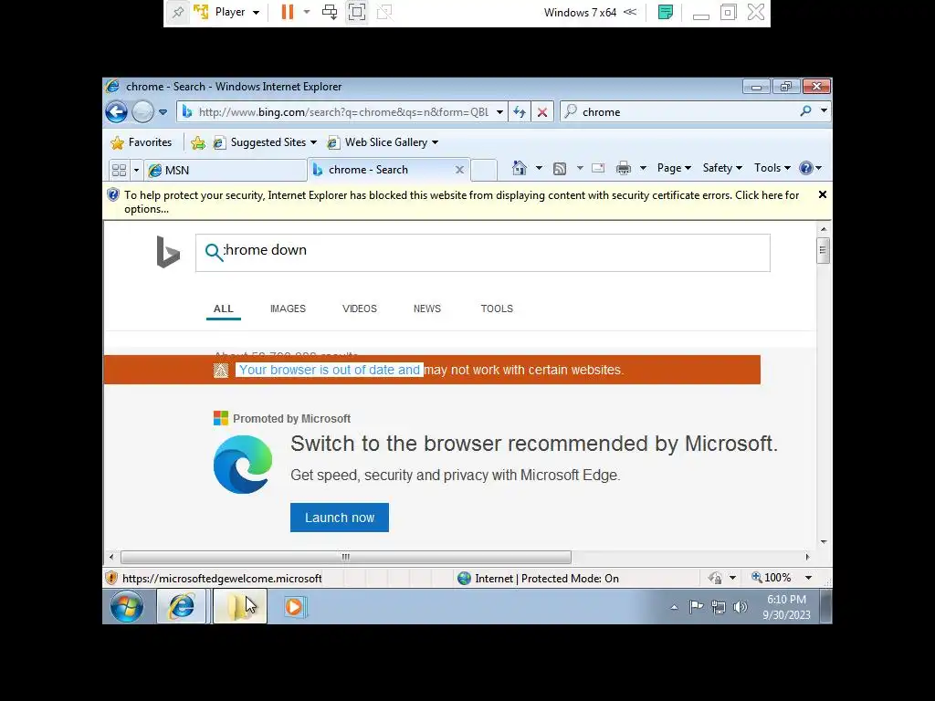Screen dimensions: 935x701
Task: Add to Favorites bar star icon
Action: [198, 142]
